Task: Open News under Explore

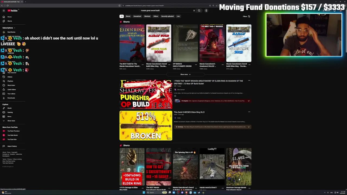Action: [x=9, y=116]
